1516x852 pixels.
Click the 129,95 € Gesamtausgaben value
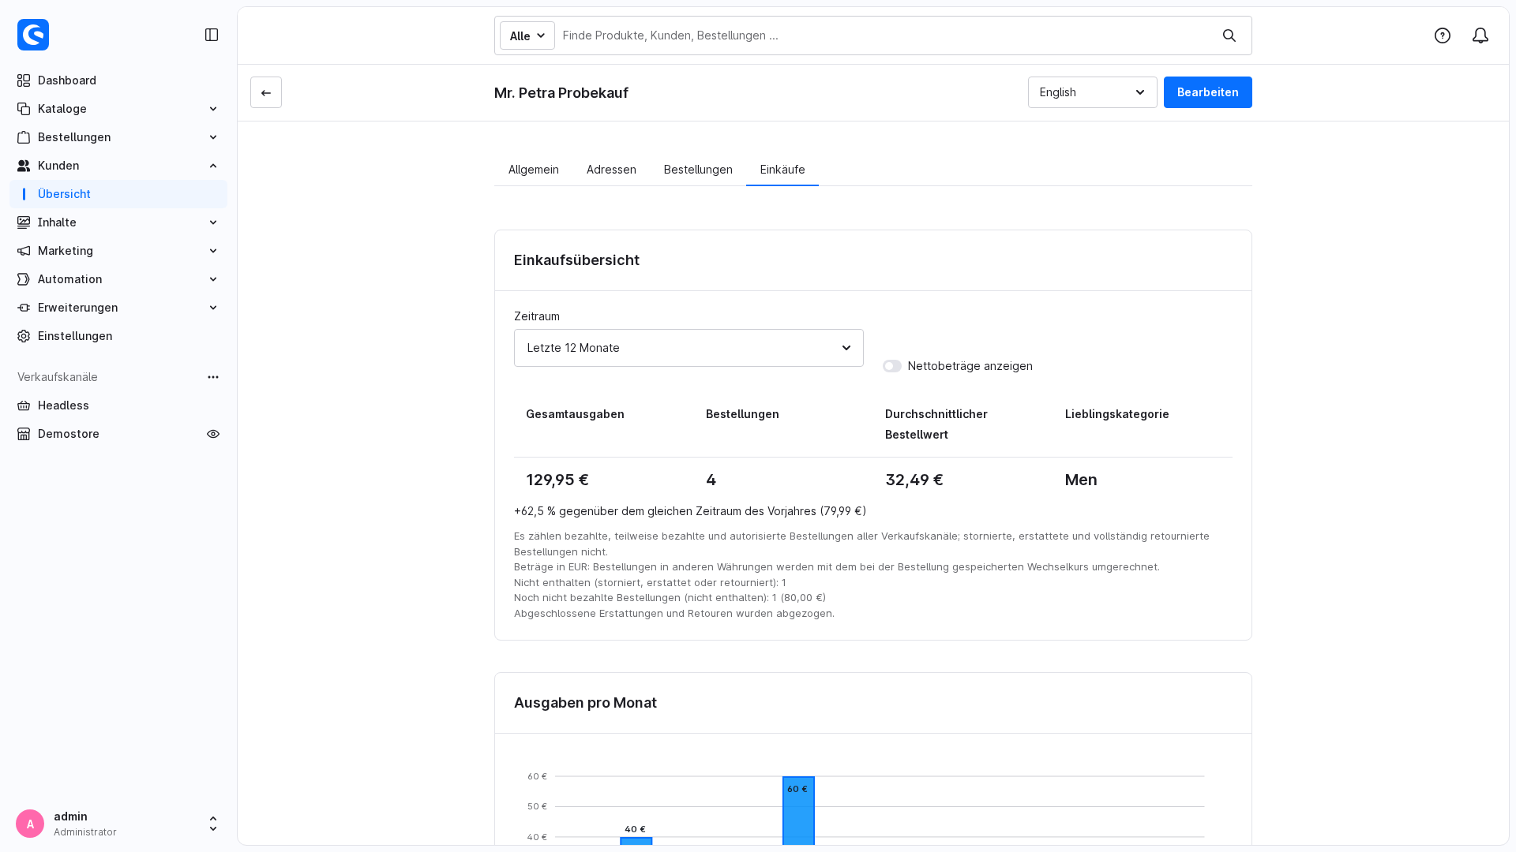557,480
